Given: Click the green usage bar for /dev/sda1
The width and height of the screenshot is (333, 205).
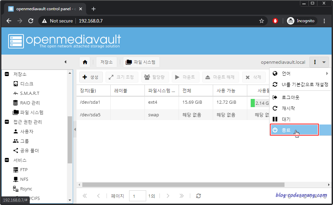Looking at the screenshot, I should tap(253, 103).
